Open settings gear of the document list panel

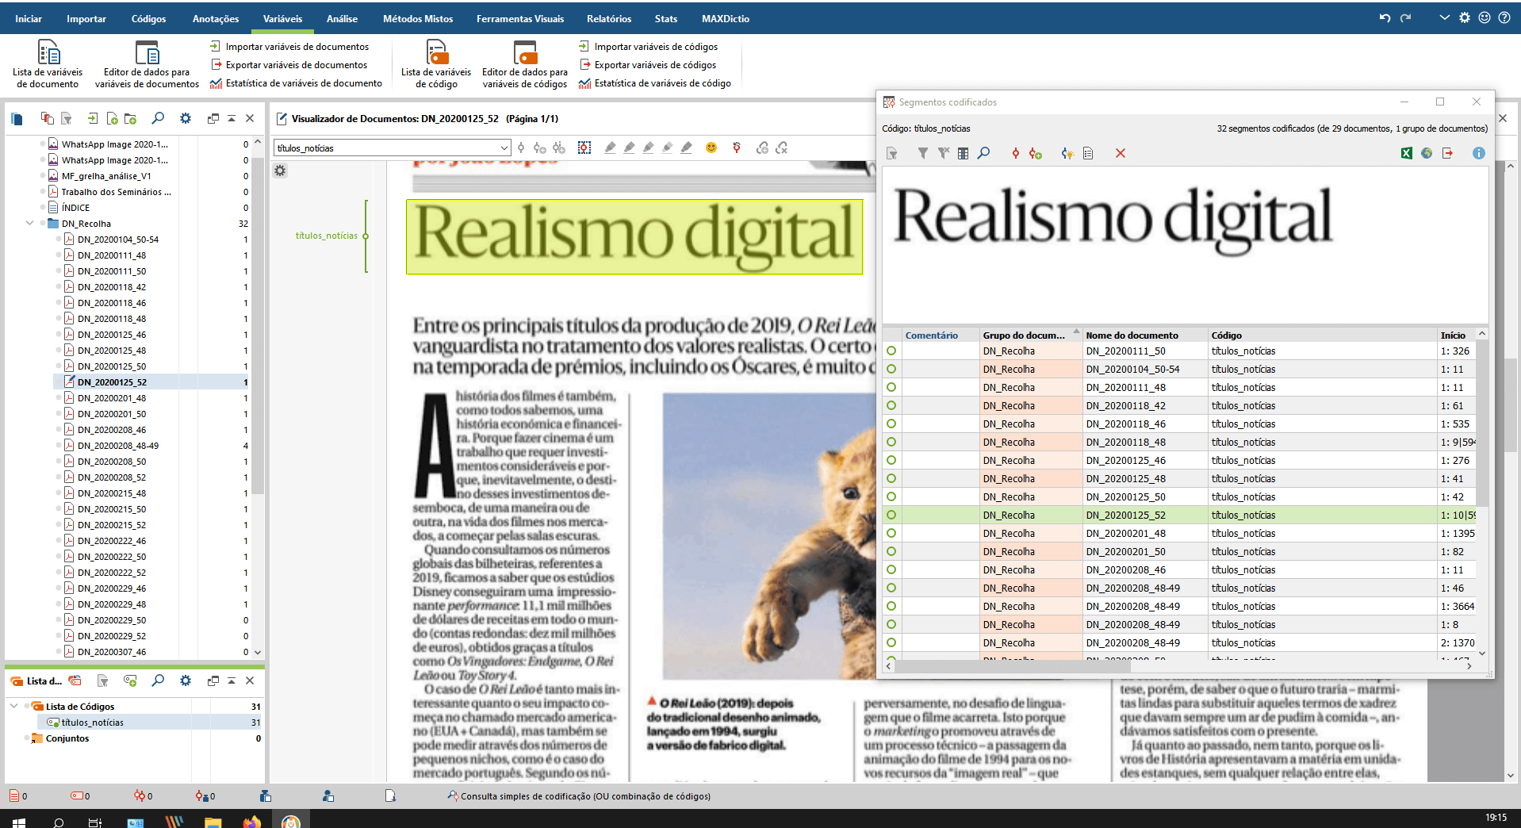pos(186,118)
